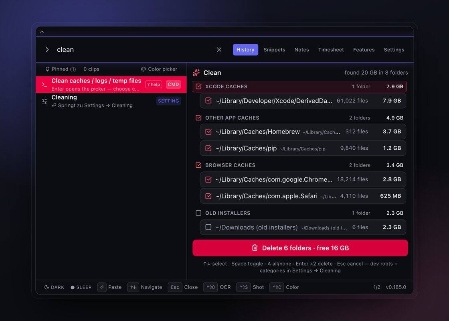Image resolution: width=449 pixels, height=321 pixels.
Task: Click the Pinned pin icon
Action: coord(48,69)
